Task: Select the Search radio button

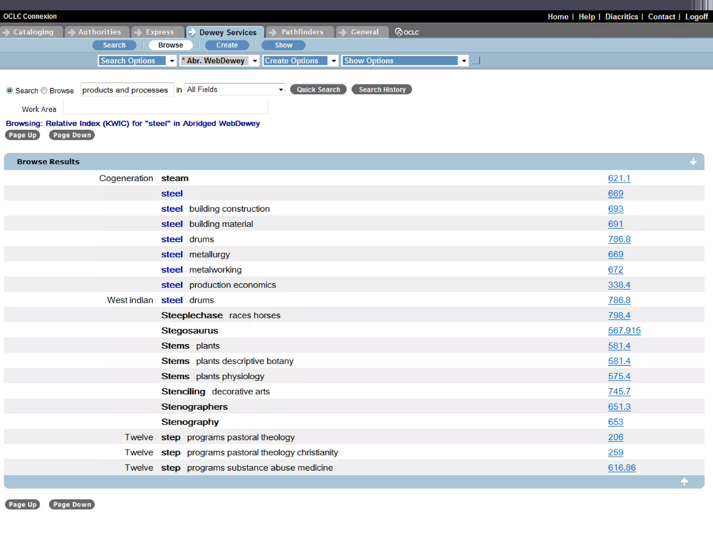Action: (x=10, y=91)
